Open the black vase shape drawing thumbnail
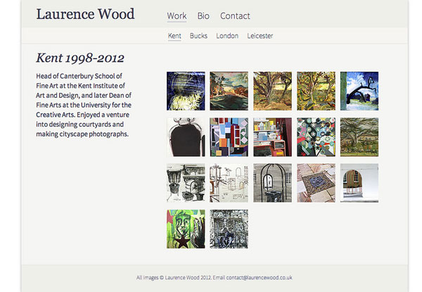This screenshot has height=292, width=422. tap(186, 137)
